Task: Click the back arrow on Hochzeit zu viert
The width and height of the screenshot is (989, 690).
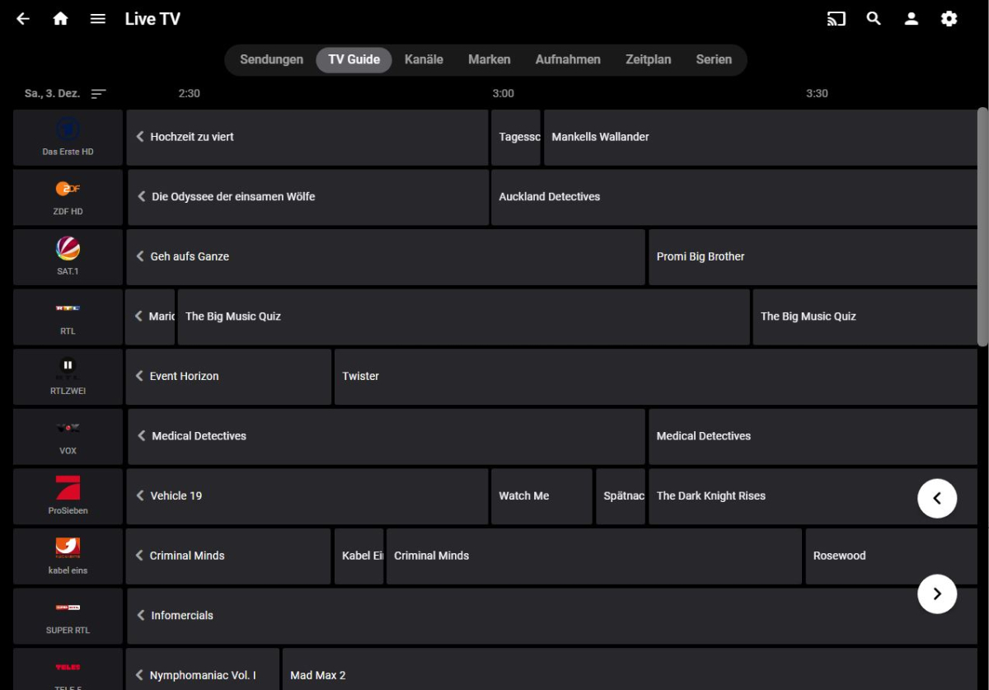Action: click(x=139, y=137)
